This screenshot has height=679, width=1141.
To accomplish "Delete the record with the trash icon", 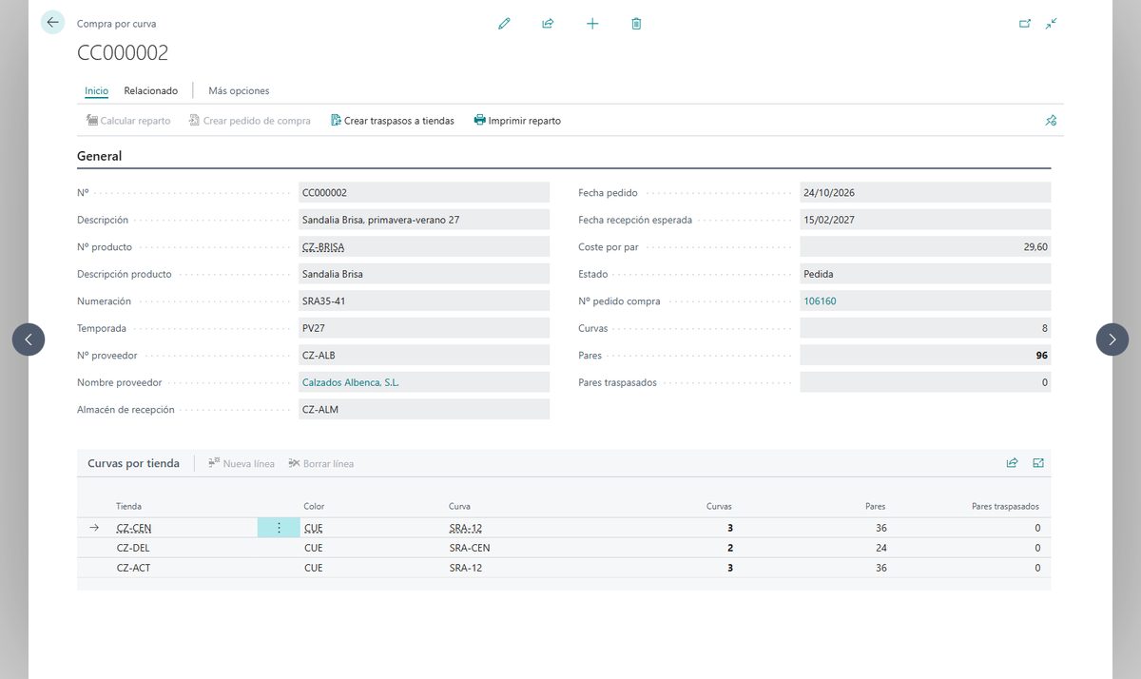I will (x=636, y=24).
